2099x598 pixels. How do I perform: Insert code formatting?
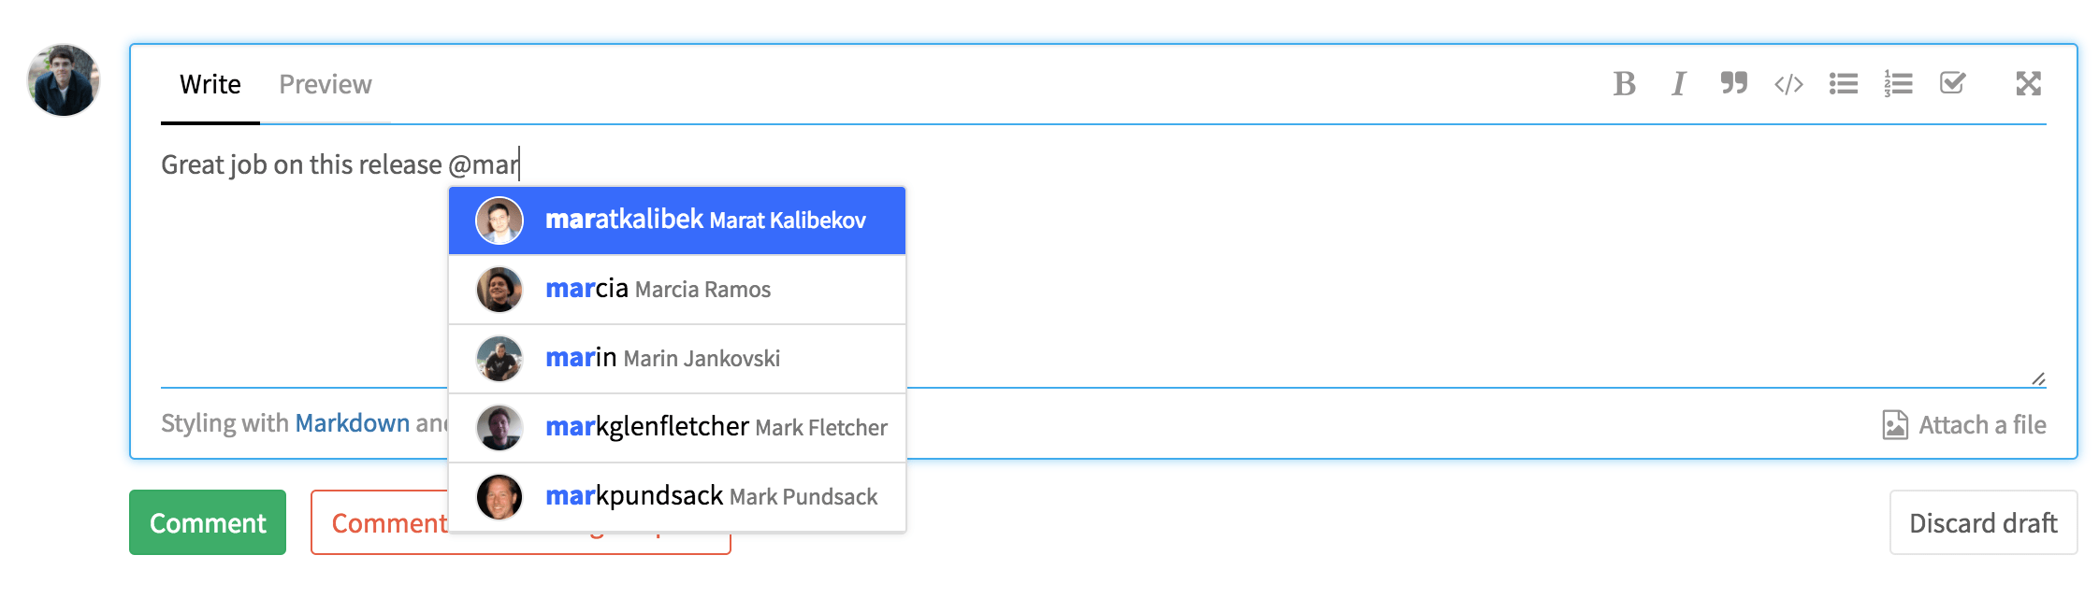(1788, 84)
